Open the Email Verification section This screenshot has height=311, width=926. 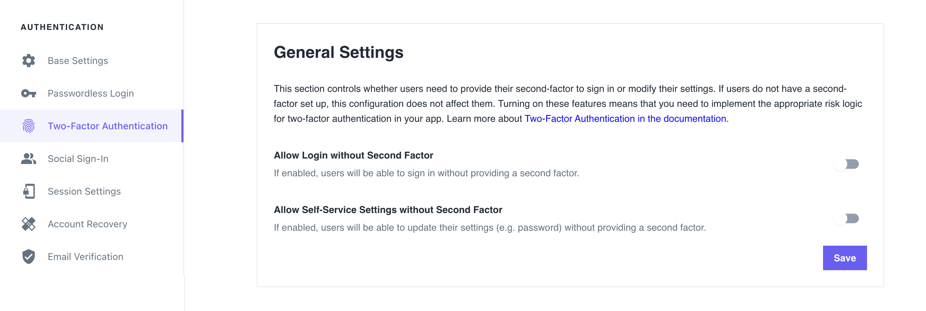click(x=85, y=257)
